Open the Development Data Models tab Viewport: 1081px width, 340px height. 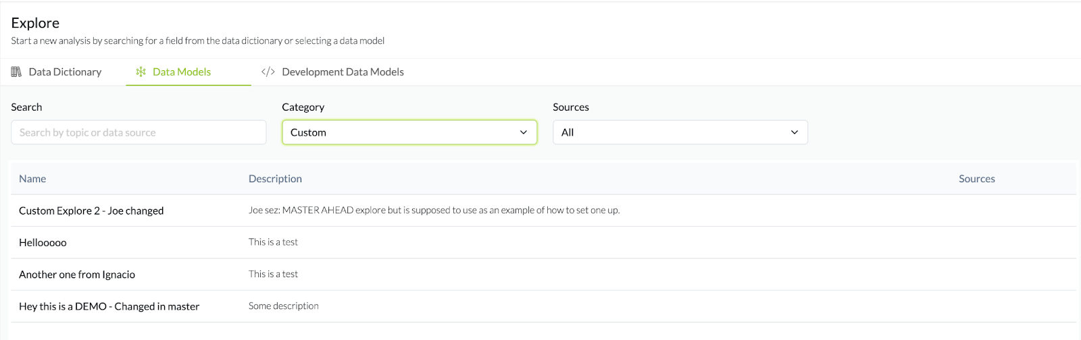[x=343, y=72]
